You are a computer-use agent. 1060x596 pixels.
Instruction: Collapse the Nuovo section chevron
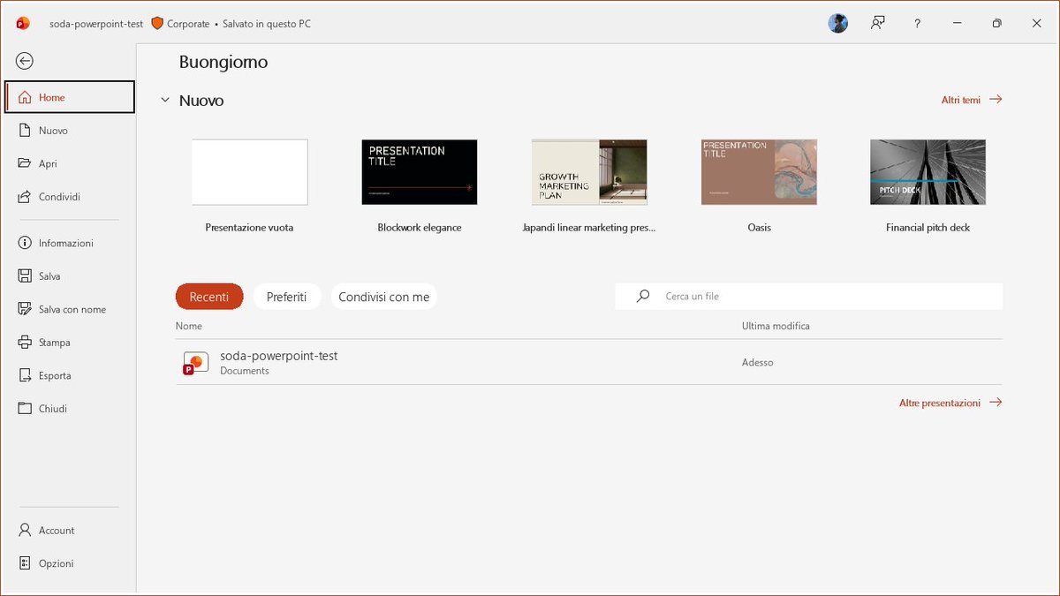(x=165, y=101)
